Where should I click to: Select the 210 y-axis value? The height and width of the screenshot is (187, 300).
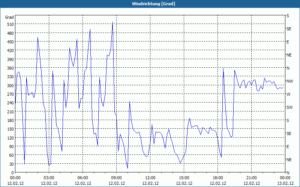10,111
